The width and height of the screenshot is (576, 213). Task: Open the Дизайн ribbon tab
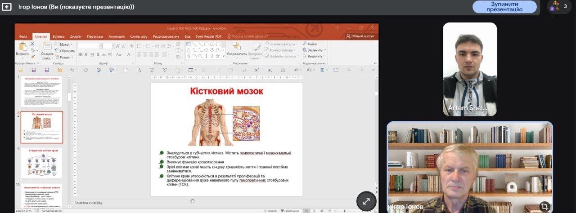tap(76, 36)
